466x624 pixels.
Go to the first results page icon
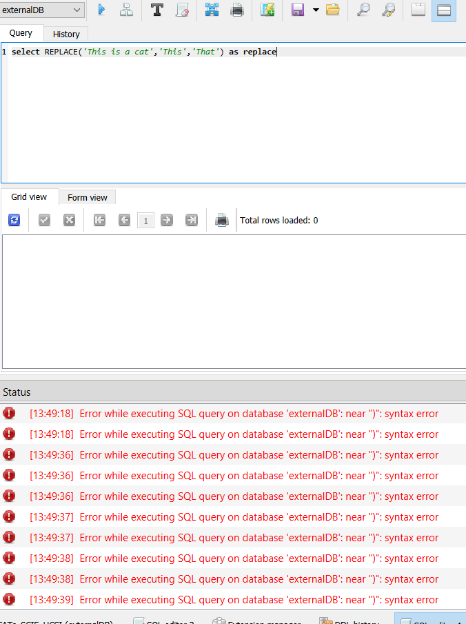99,220
